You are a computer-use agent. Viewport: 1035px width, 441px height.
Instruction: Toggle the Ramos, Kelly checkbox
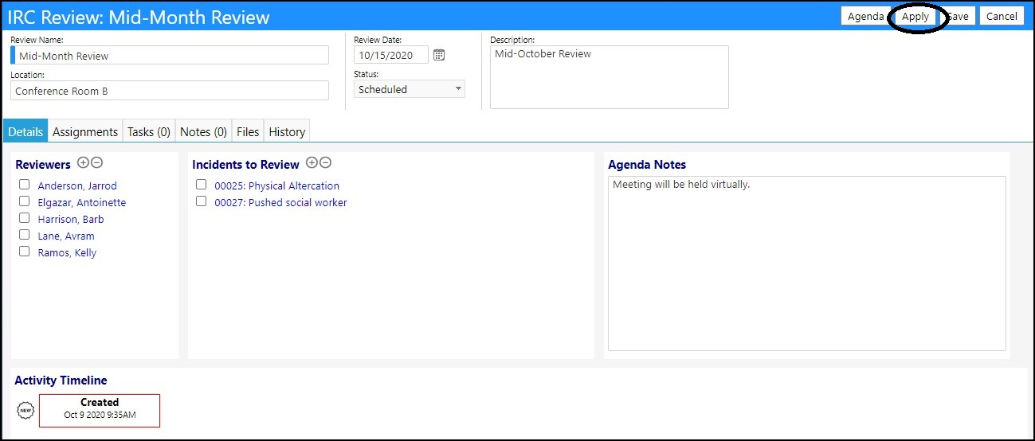pos(25,252)
